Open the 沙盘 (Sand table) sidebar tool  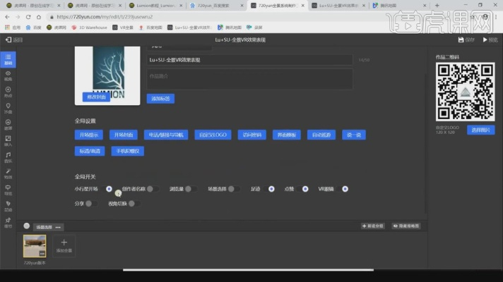[x=8, y=108]
